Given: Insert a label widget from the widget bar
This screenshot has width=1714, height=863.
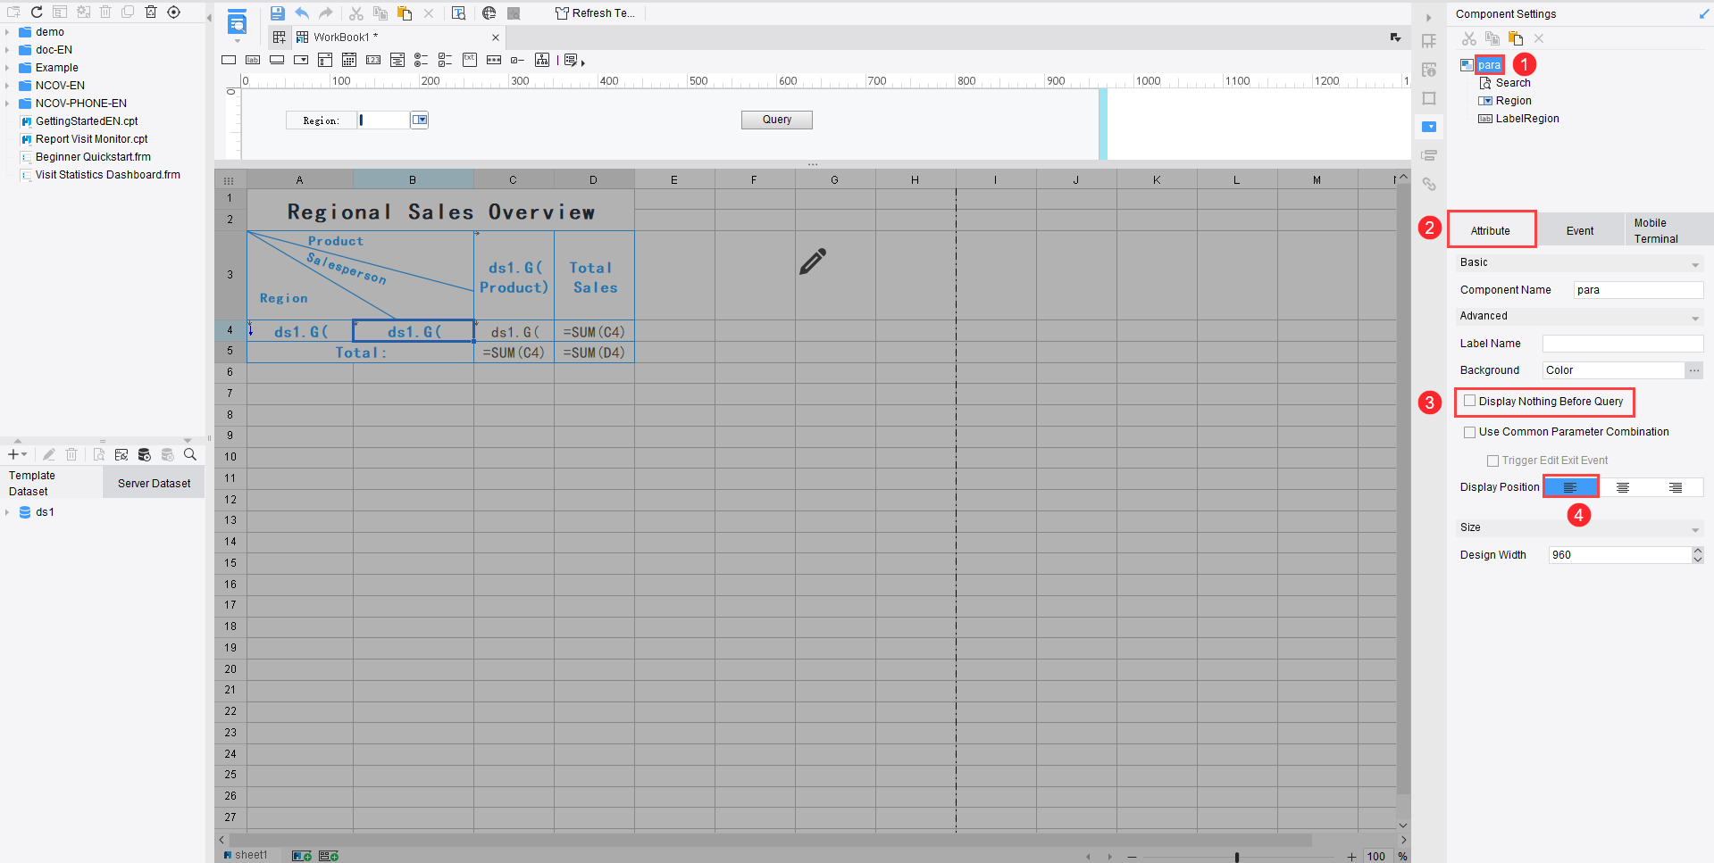Looking at the screenshot, I should 253,60.
